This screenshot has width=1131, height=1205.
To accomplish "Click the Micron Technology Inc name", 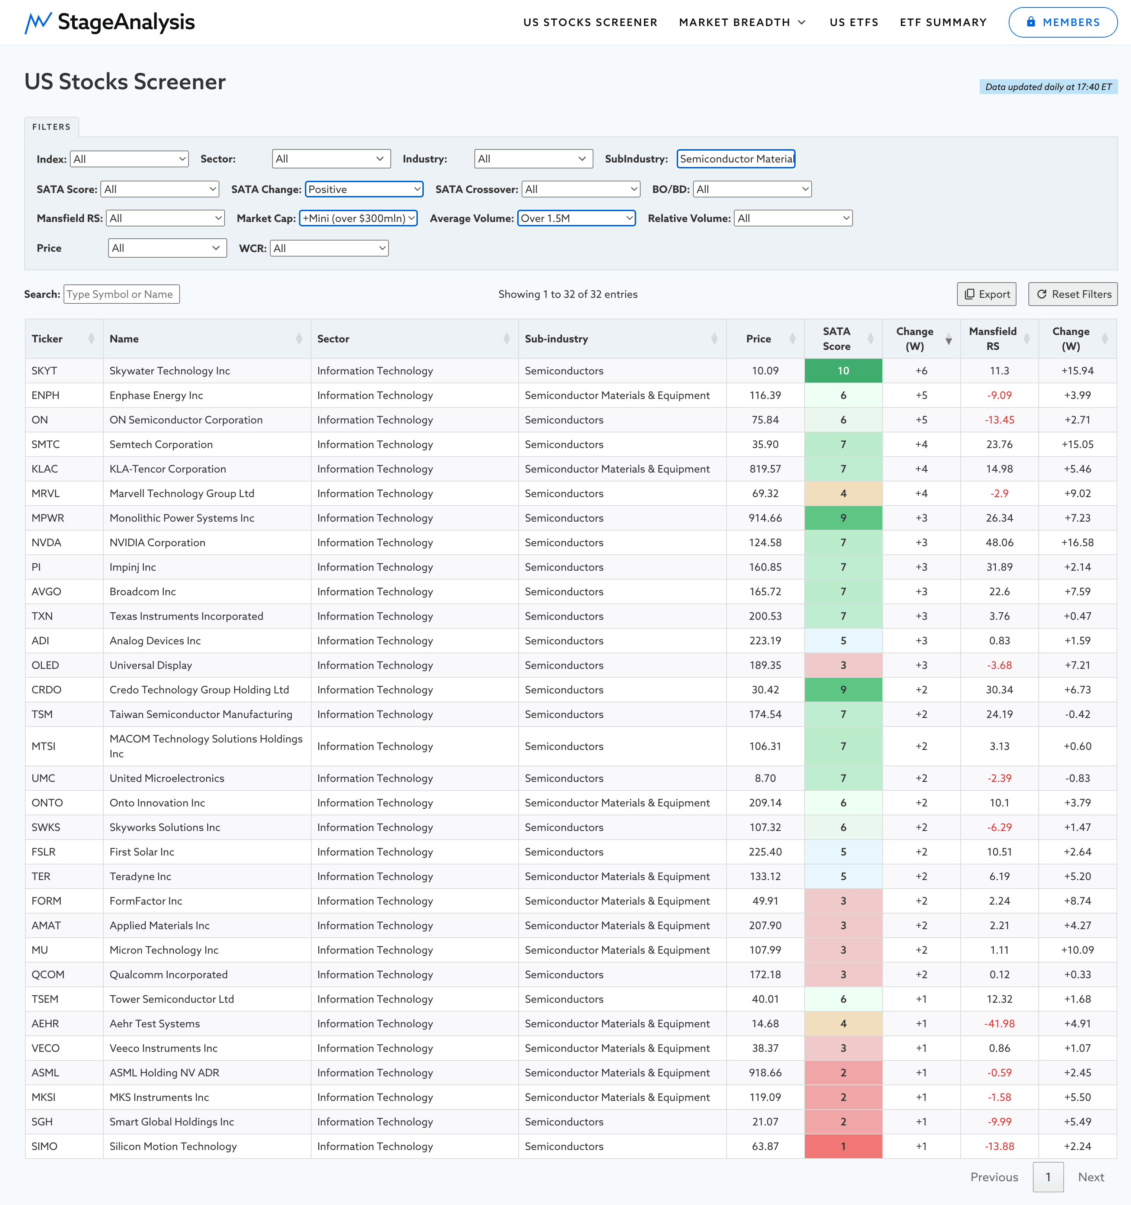I will [x=164, y=950].
